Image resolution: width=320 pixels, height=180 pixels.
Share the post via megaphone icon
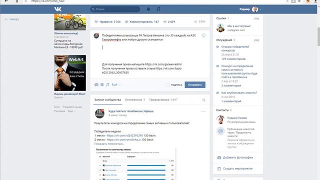click(165, 21)
